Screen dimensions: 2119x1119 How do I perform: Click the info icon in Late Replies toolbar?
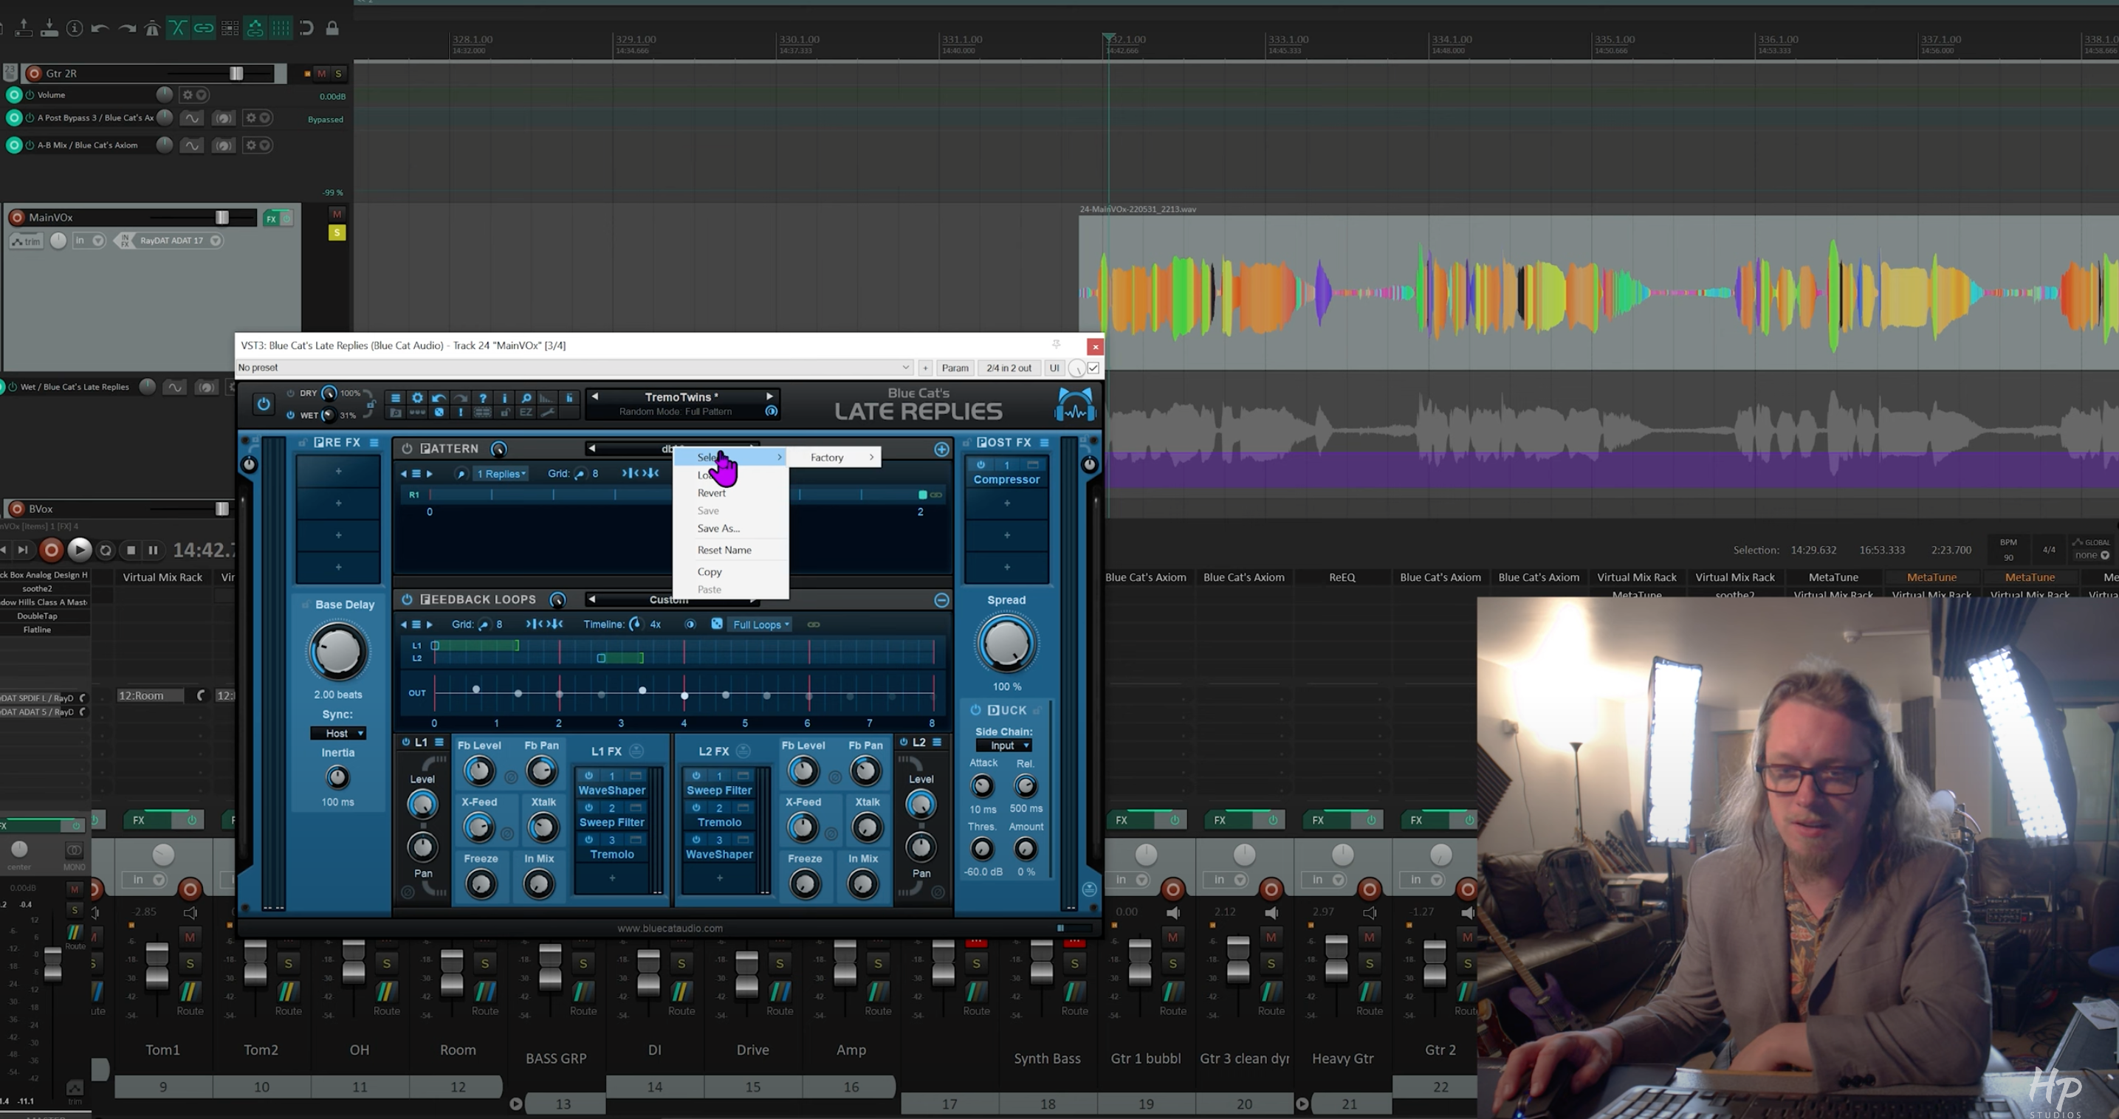(505, 398)
